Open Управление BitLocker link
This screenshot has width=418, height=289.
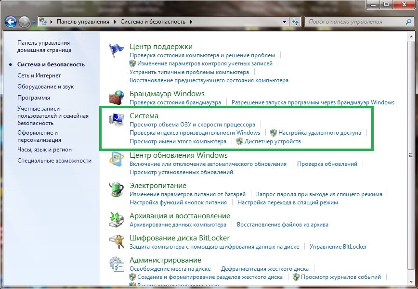pos(338,247)
